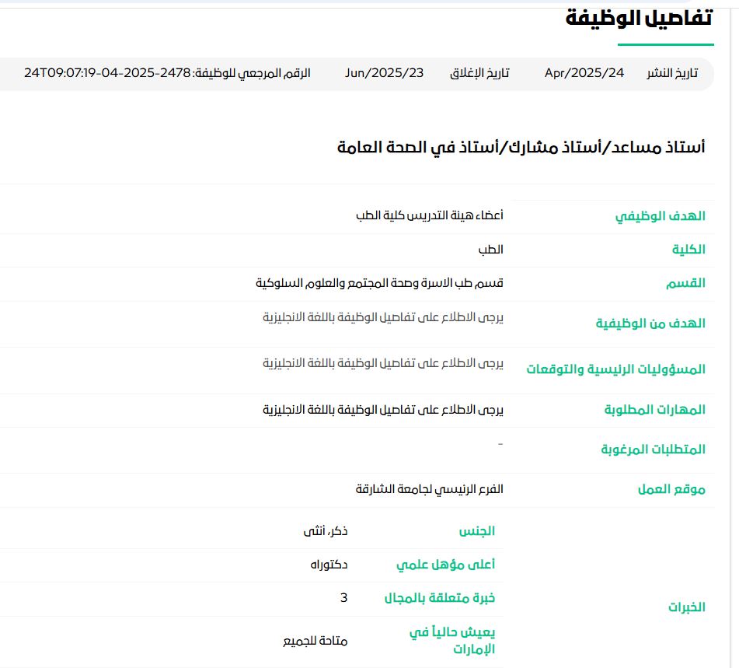The image size is (739, 668).
Task: Click the 'خبرة متعلقة بالمجال' label
Action: [440, 597]
